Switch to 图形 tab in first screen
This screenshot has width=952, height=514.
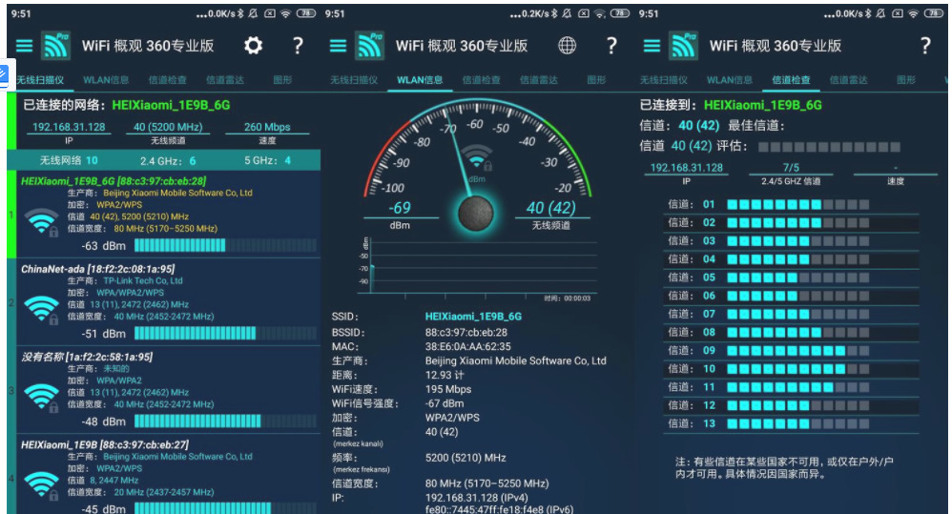282,80
